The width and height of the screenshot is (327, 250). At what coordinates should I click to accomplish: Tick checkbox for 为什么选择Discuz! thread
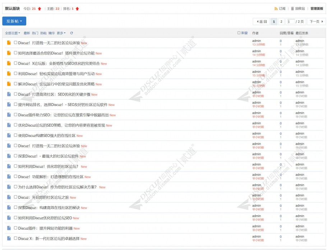coord(15,187)
